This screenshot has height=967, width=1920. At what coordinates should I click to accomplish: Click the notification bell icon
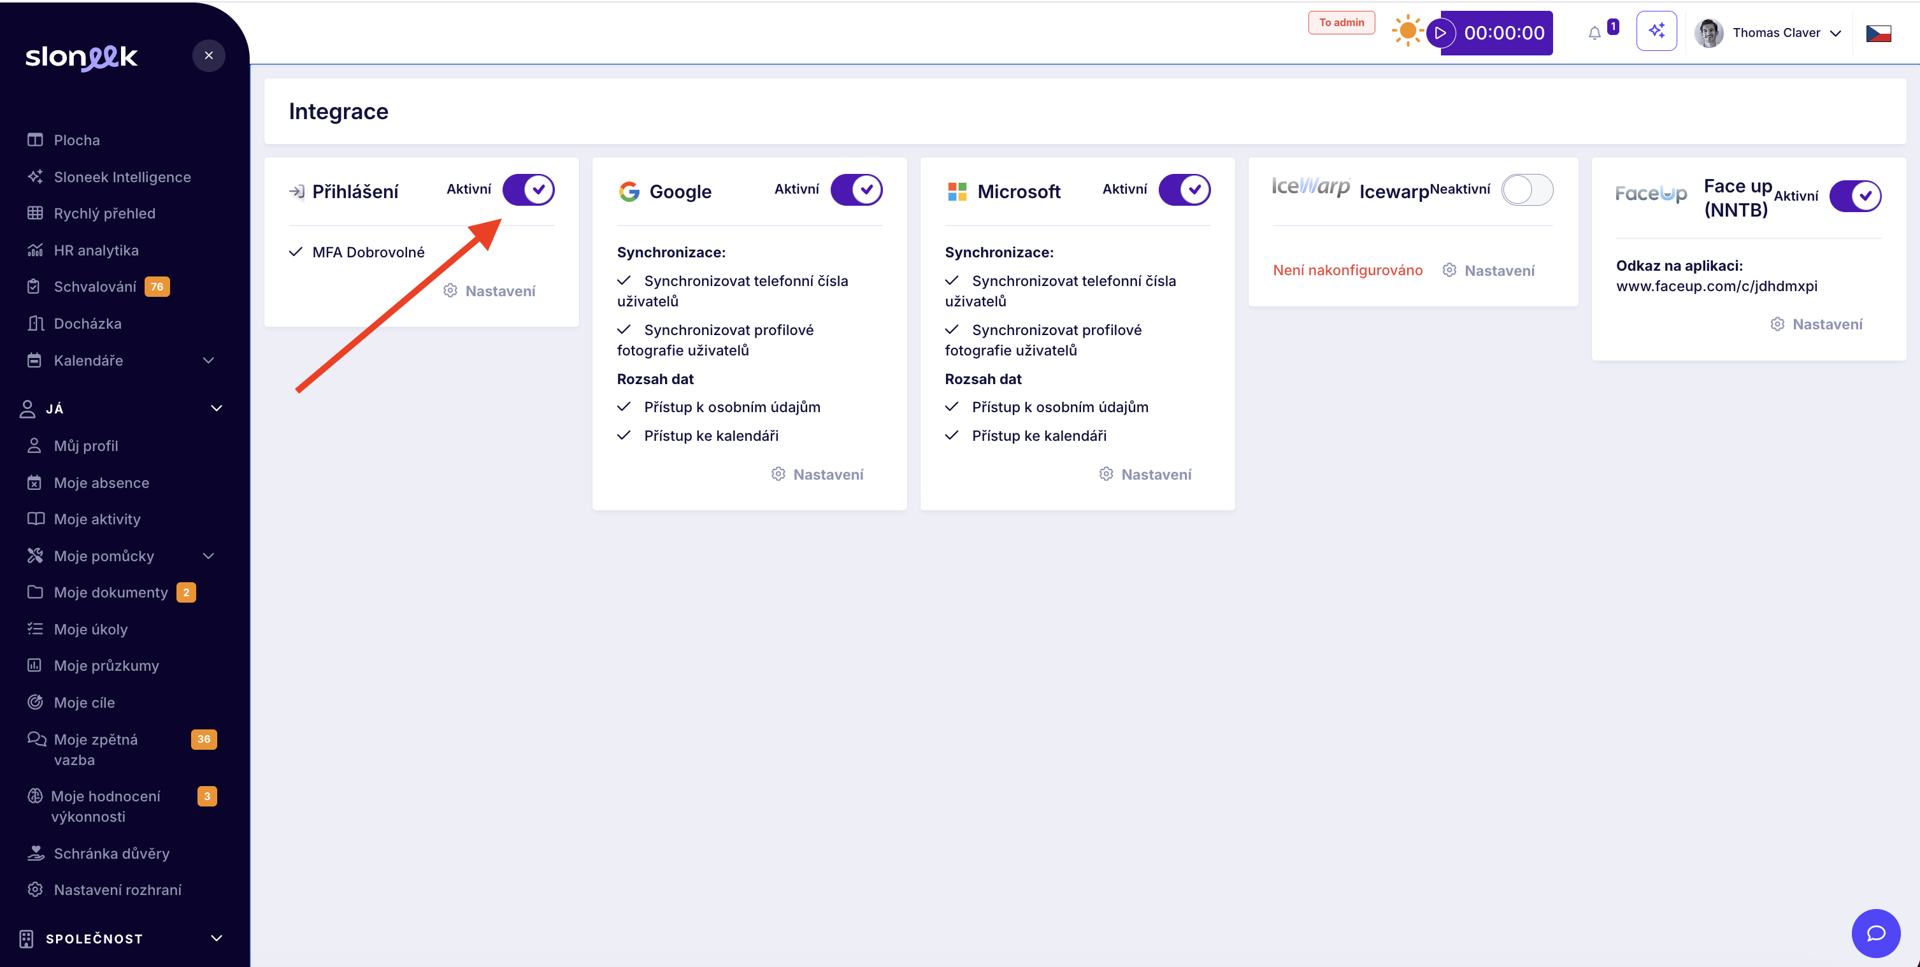click(x=1594, y=32)
